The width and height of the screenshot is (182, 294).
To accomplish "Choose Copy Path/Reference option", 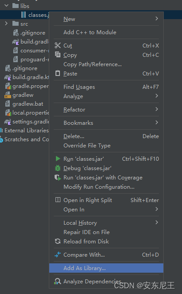I will [x=106, y=64].
